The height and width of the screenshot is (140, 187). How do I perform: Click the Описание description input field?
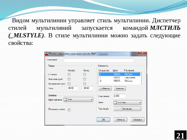click(x=99, y=60)
